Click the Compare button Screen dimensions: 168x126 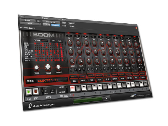coord(55,25)
